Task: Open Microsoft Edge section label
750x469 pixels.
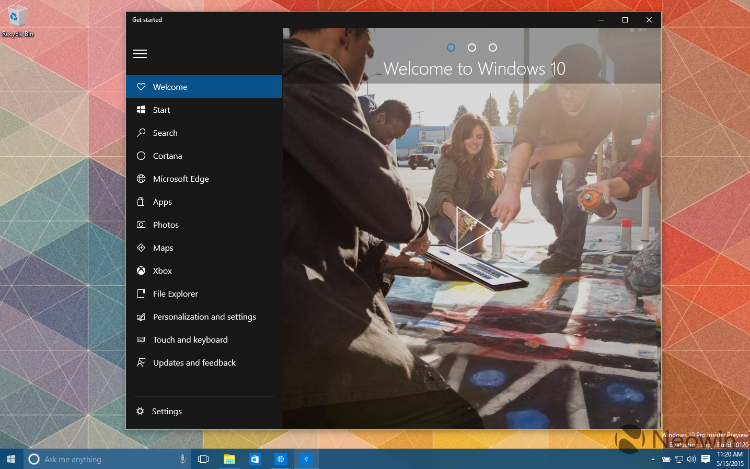Action: [181, 179]
